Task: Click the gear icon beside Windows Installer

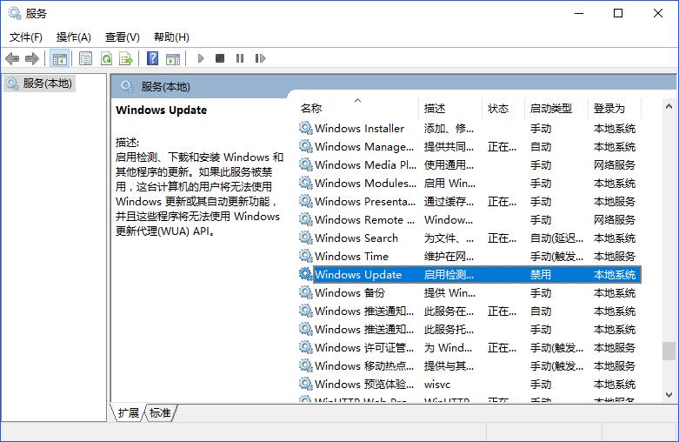Action: pos(306,128)
